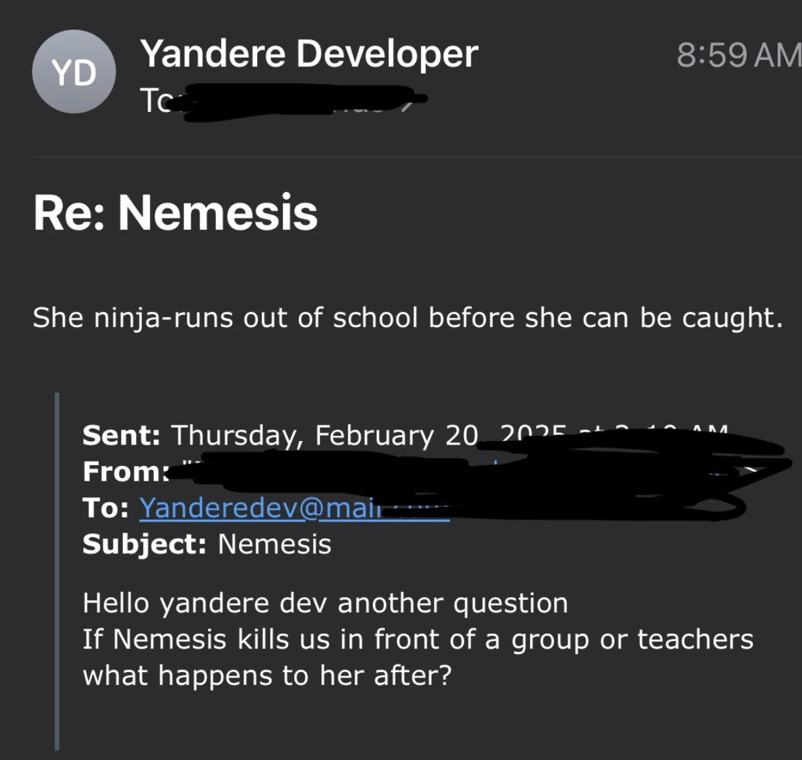This screenshot has height=760, width=802.
Task: Click the vertical quote bar beside quoted message
Action: click(x=58, y=571)
